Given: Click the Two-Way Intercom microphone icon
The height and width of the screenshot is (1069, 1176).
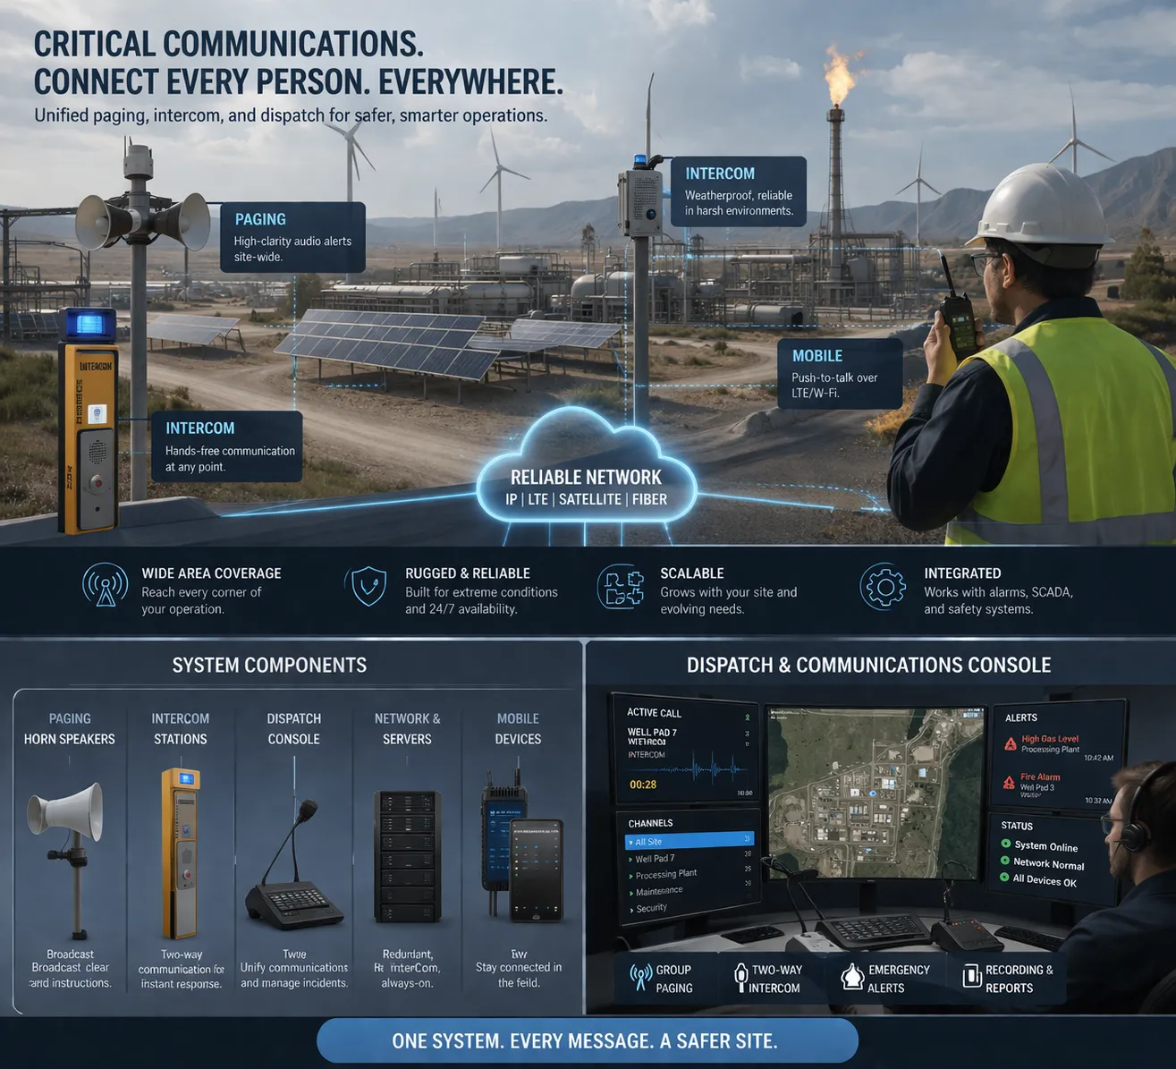Looking at the screenshot, I should [740, 976].
